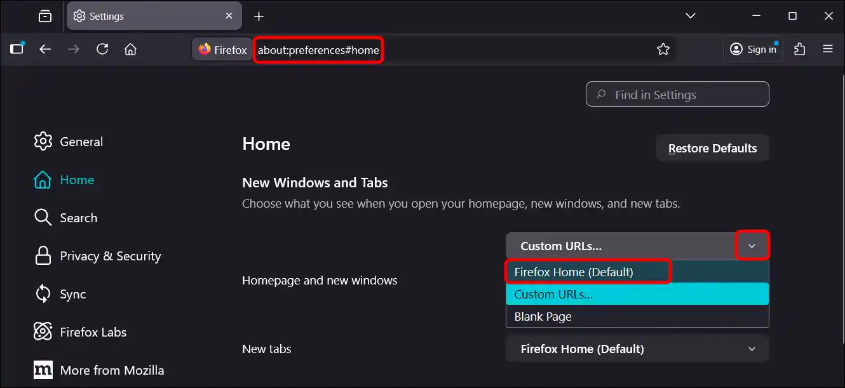845x388 pixels.
Task: Bookmark this page with the star icon
Action: (663, 49)
